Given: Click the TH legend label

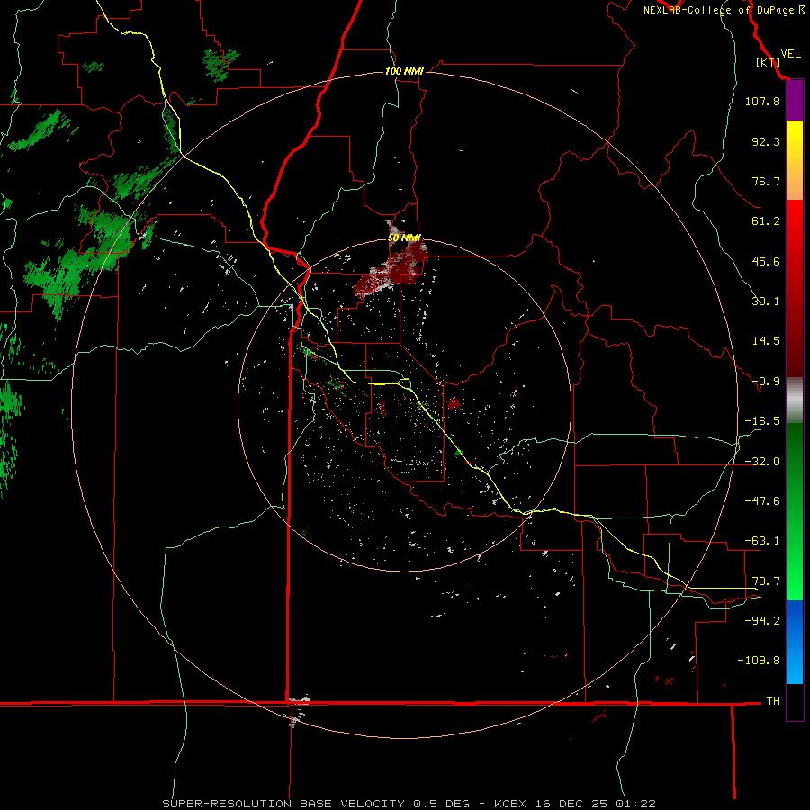Looking at the screenshot, I should coord(773,700).
